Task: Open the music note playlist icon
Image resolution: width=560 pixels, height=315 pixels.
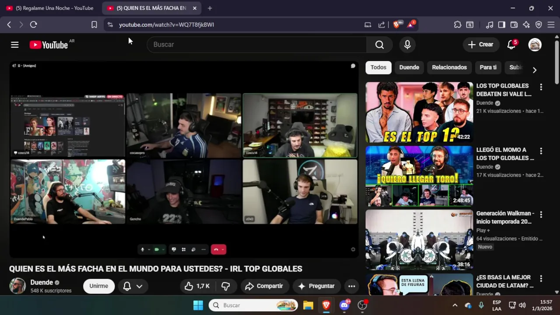Action: 490,24
